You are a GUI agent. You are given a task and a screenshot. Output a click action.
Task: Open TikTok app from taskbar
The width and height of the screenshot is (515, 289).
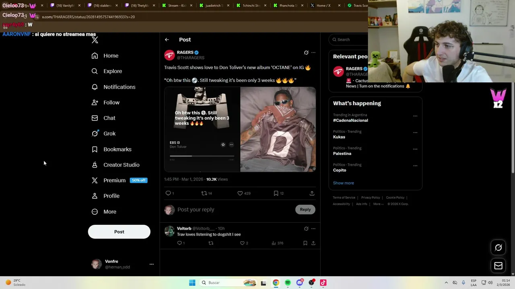pos(323,283)
